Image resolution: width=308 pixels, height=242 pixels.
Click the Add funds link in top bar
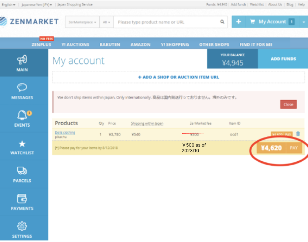coord(239,4)
